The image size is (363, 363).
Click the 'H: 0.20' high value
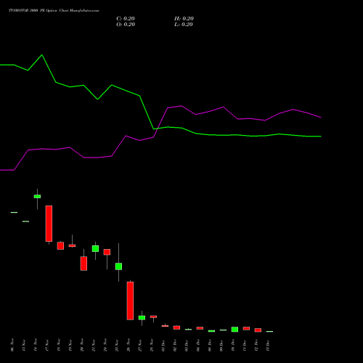point(184,19)
